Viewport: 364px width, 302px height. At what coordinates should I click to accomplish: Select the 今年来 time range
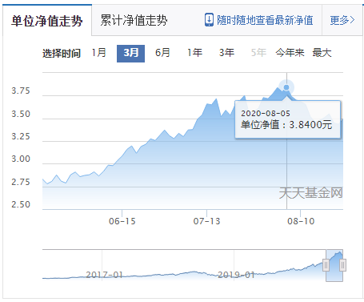tap(290, 53)
